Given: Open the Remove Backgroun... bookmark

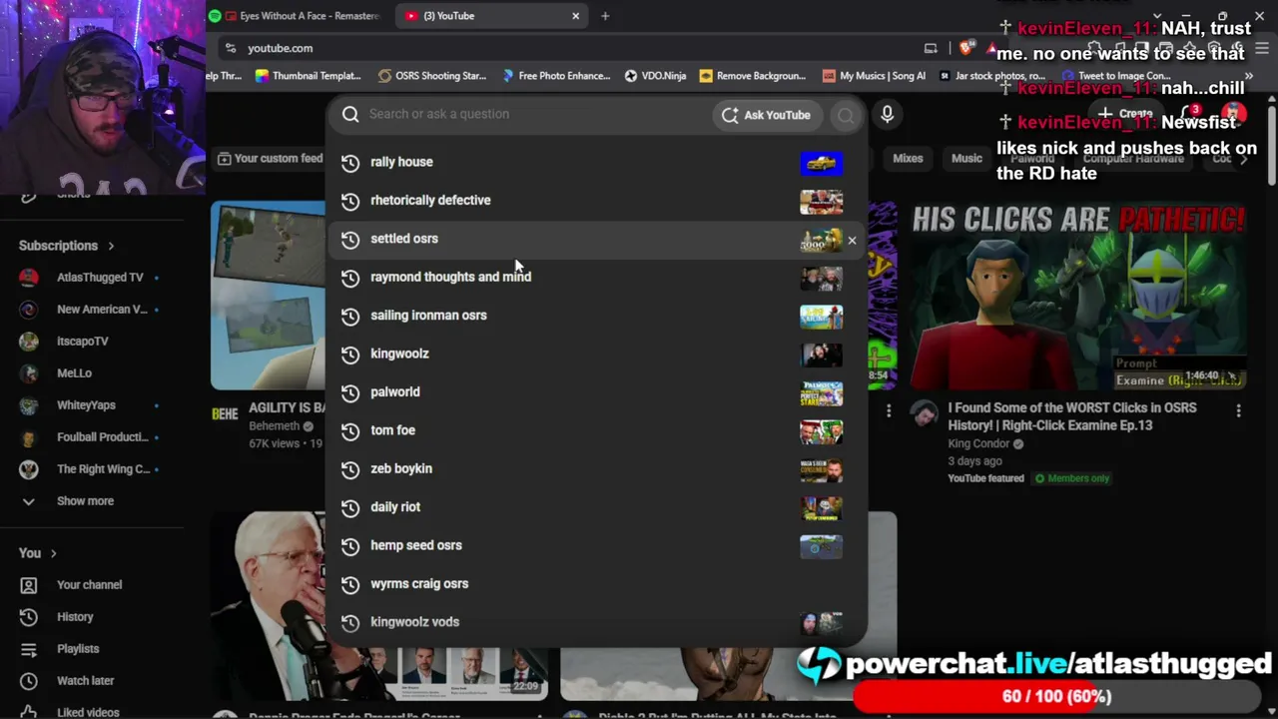Looking at the screenshot, I should (753, 76).
